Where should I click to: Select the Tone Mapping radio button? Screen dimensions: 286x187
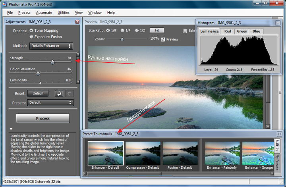click(32, 31)
